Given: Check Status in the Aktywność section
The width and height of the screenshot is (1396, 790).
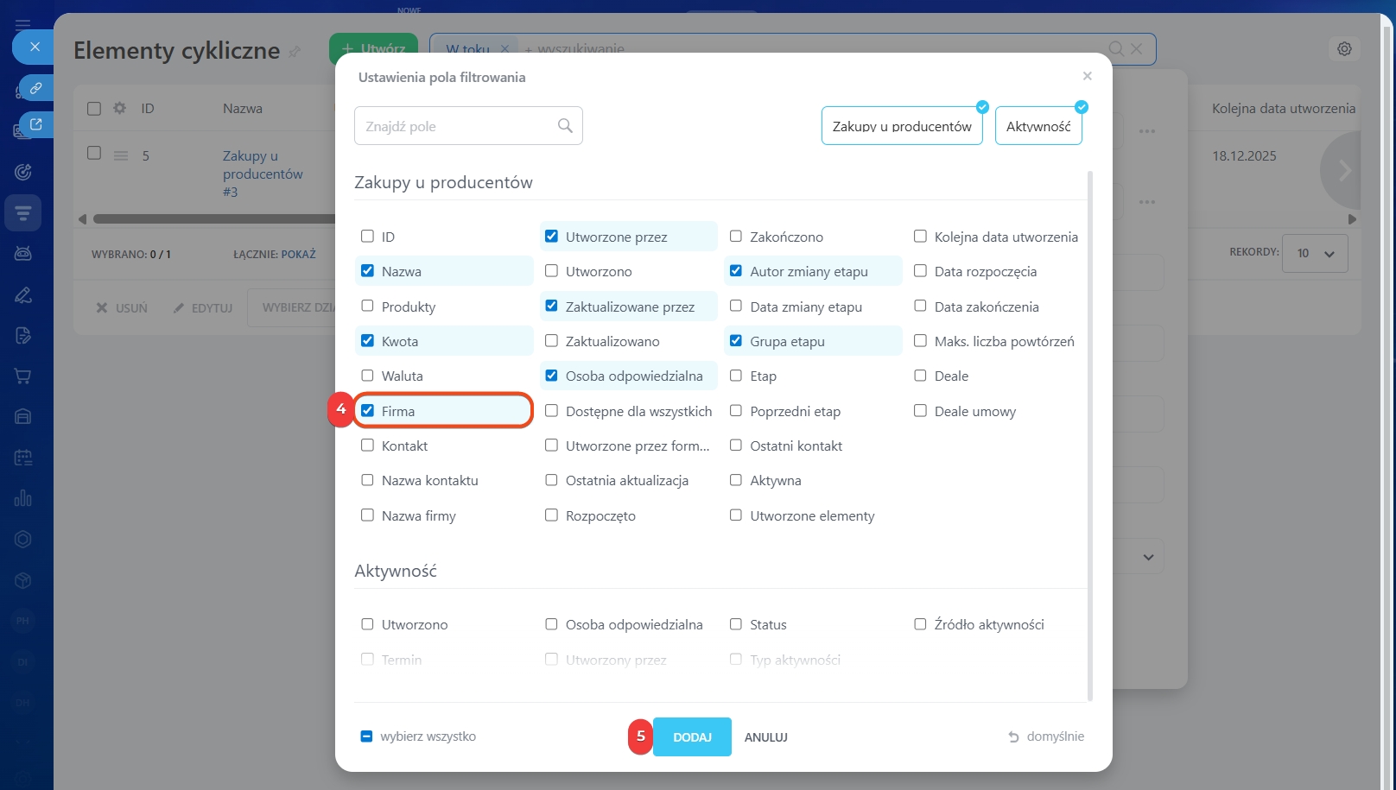Looking at the screenshot, I should click(x=736, y=624).
